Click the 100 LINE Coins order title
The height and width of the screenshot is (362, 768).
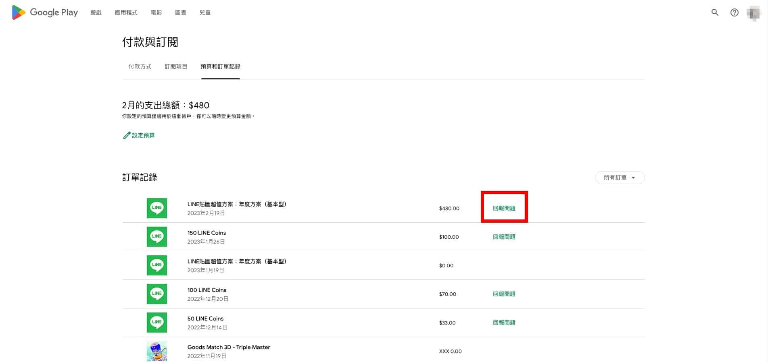pos(207,290)
